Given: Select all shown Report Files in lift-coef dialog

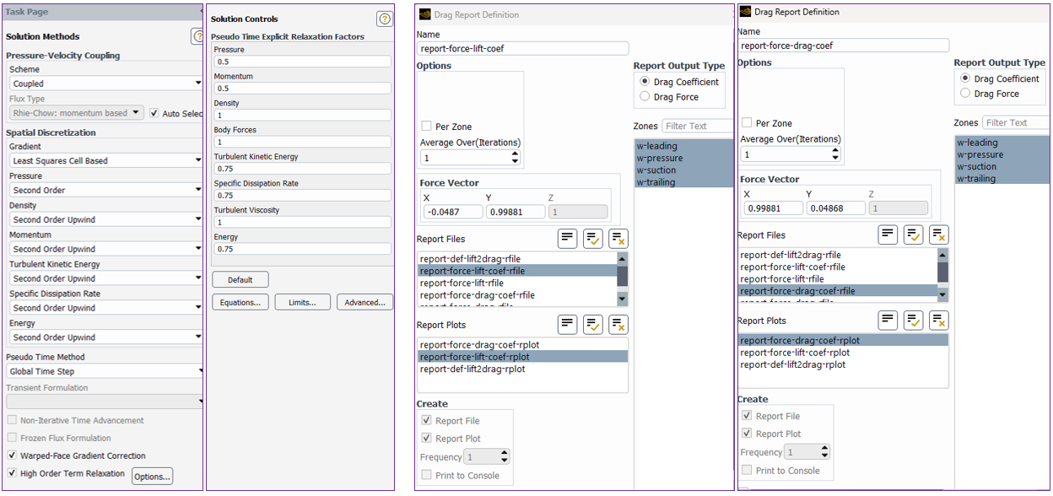Looking at the screenshot, I should (x=593, y=239).
